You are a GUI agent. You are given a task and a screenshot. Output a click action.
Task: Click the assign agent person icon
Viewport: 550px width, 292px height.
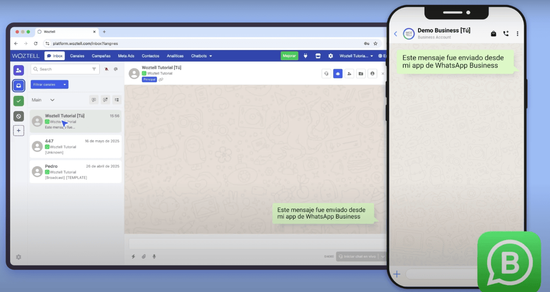click(349, 73)
